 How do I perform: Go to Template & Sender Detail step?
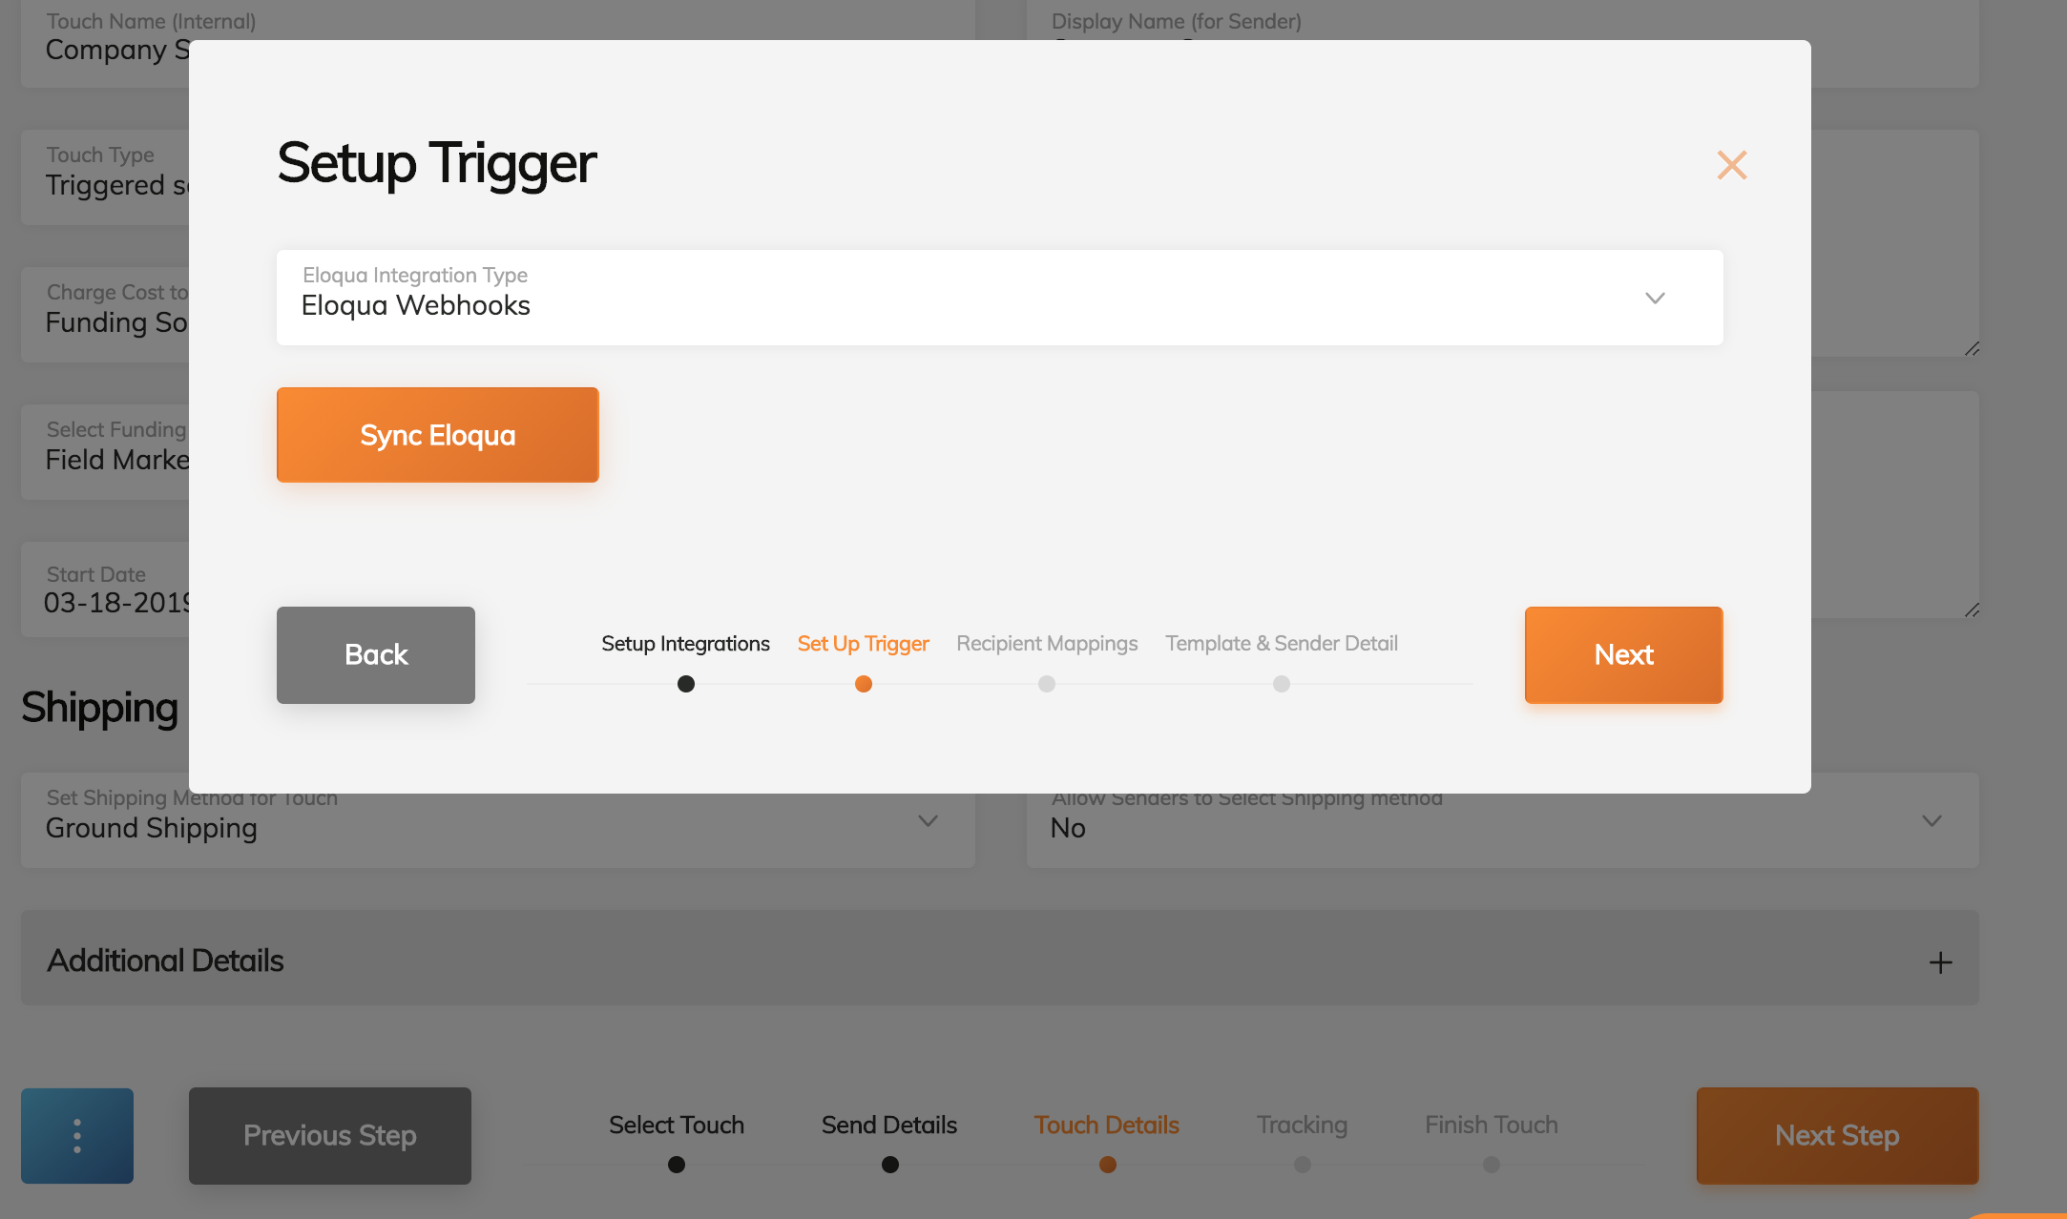click(1281, 644)
